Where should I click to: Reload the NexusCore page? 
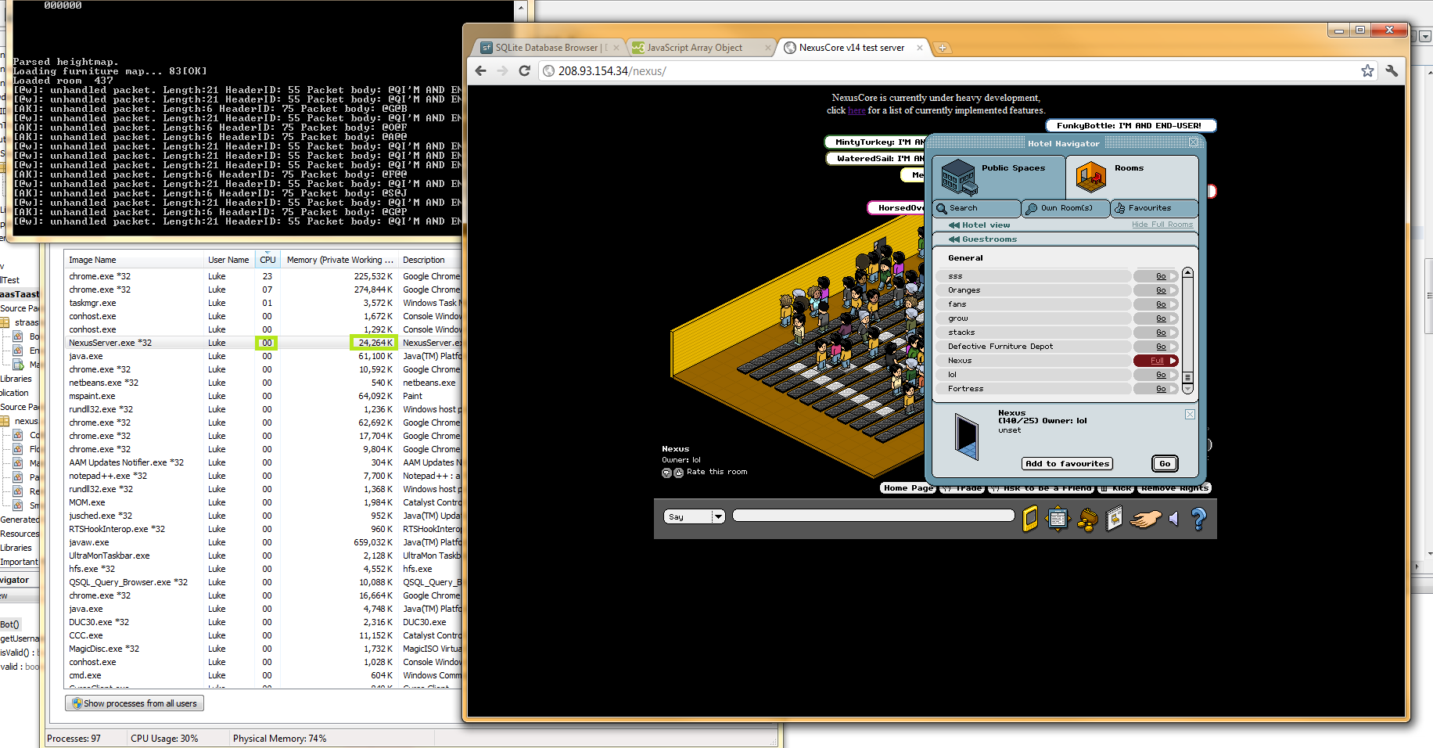point(524,70)
